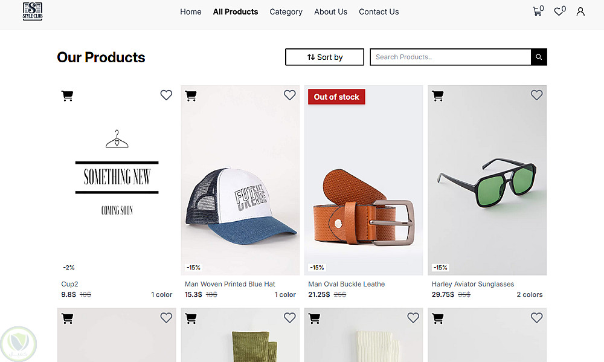Open the Sort by dropdown
604x362 pixels.
[x=324, y=57]
